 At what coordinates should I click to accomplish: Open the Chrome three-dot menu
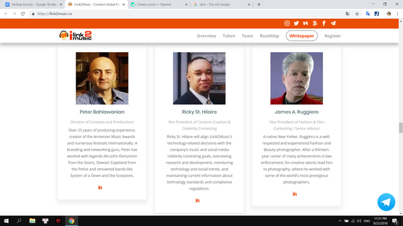[397, 14]
